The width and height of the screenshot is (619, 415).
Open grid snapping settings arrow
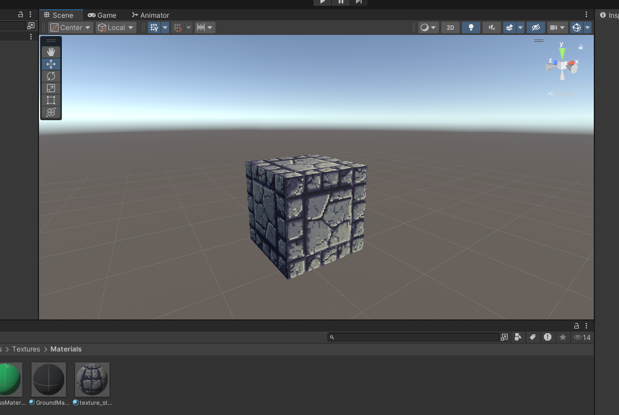point(189,27)
